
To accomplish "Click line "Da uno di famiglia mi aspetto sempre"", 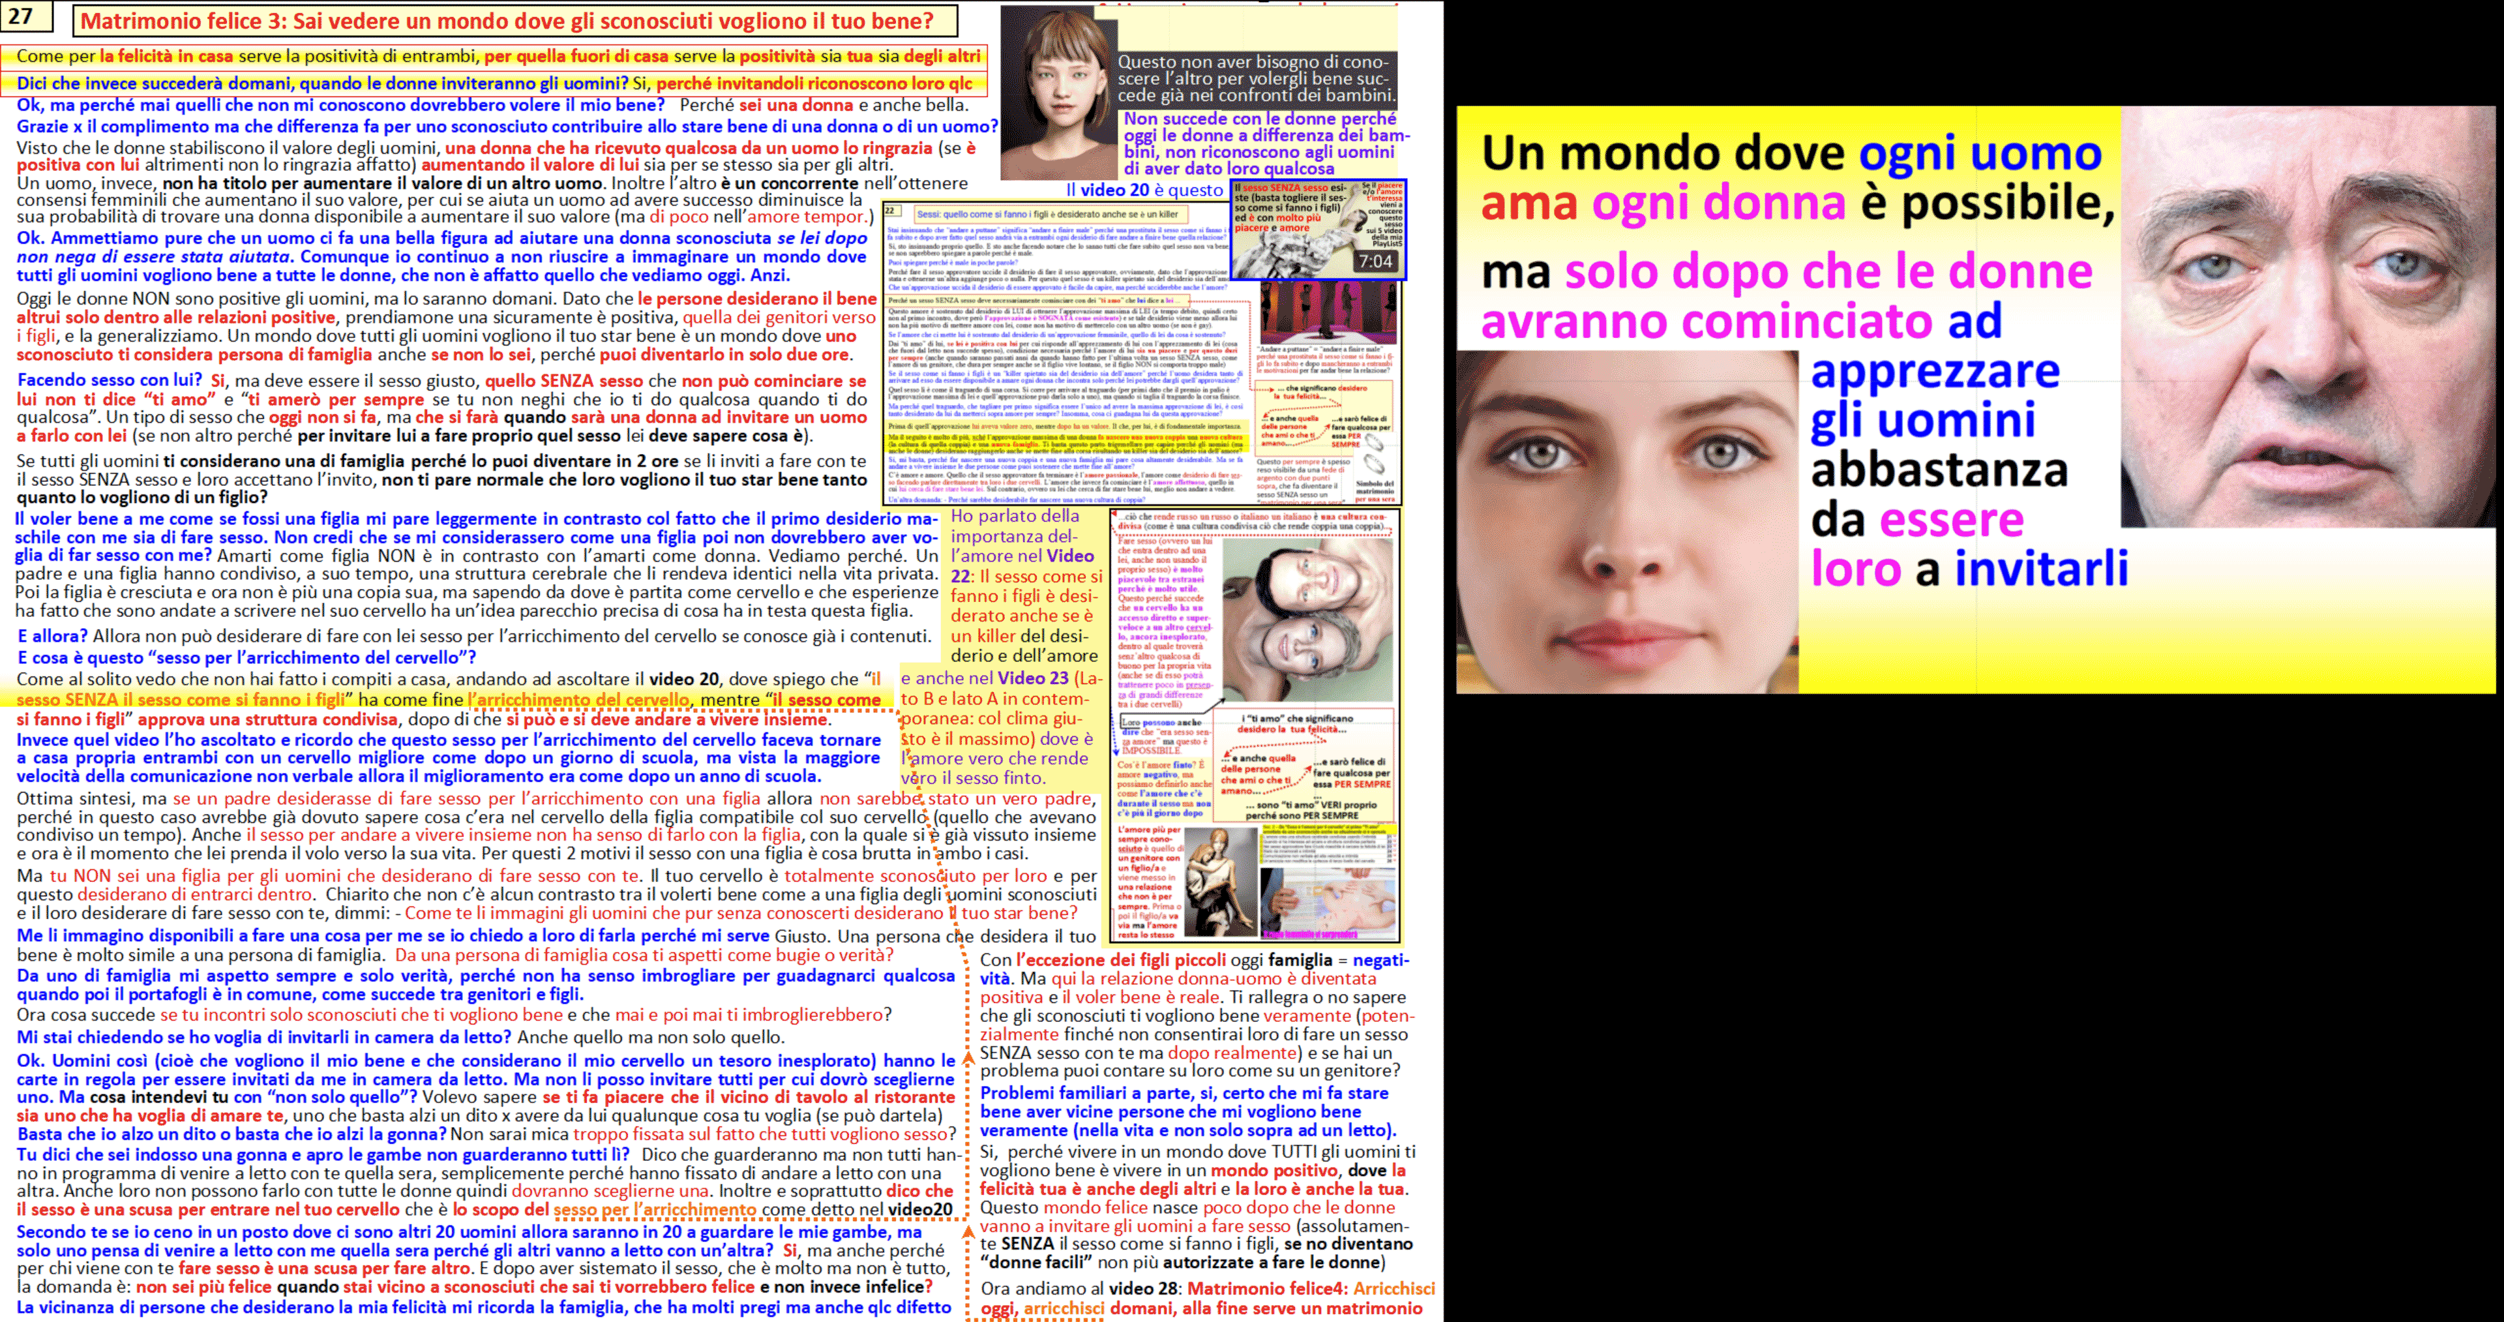I will pos(485,976).
